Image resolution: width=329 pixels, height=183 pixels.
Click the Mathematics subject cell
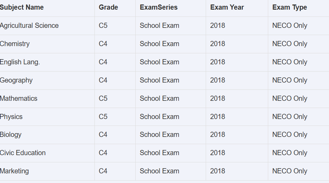pyautogui.click(x=19, y=98)
